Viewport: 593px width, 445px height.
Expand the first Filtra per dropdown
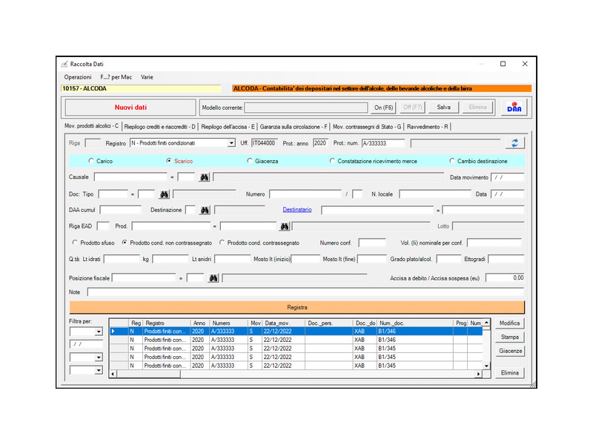[99, 332]
